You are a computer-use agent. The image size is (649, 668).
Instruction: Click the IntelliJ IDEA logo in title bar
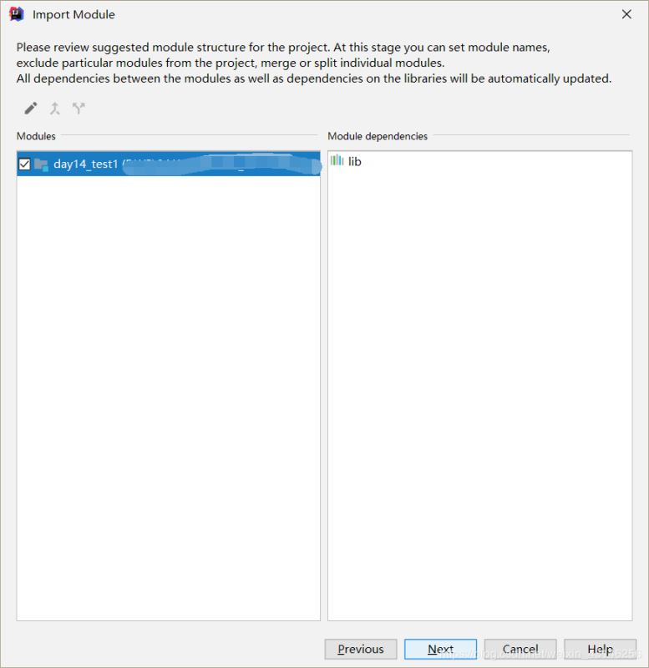click(x=16, y=14)
